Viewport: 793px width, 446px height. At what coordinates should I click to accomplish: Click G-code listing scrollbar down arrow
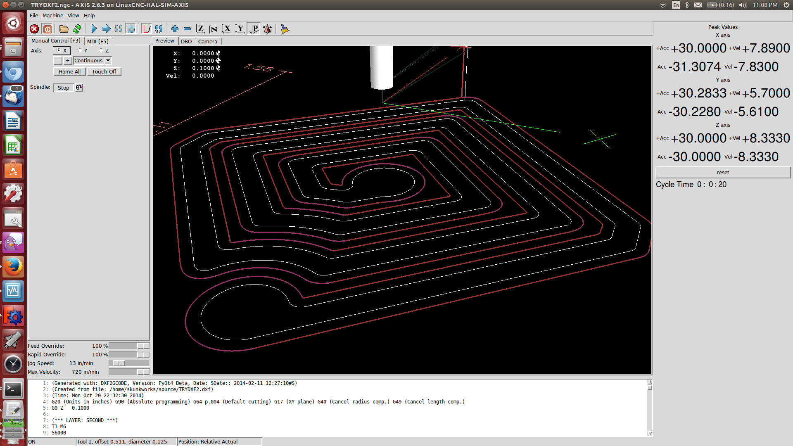(x=650, y=433)
